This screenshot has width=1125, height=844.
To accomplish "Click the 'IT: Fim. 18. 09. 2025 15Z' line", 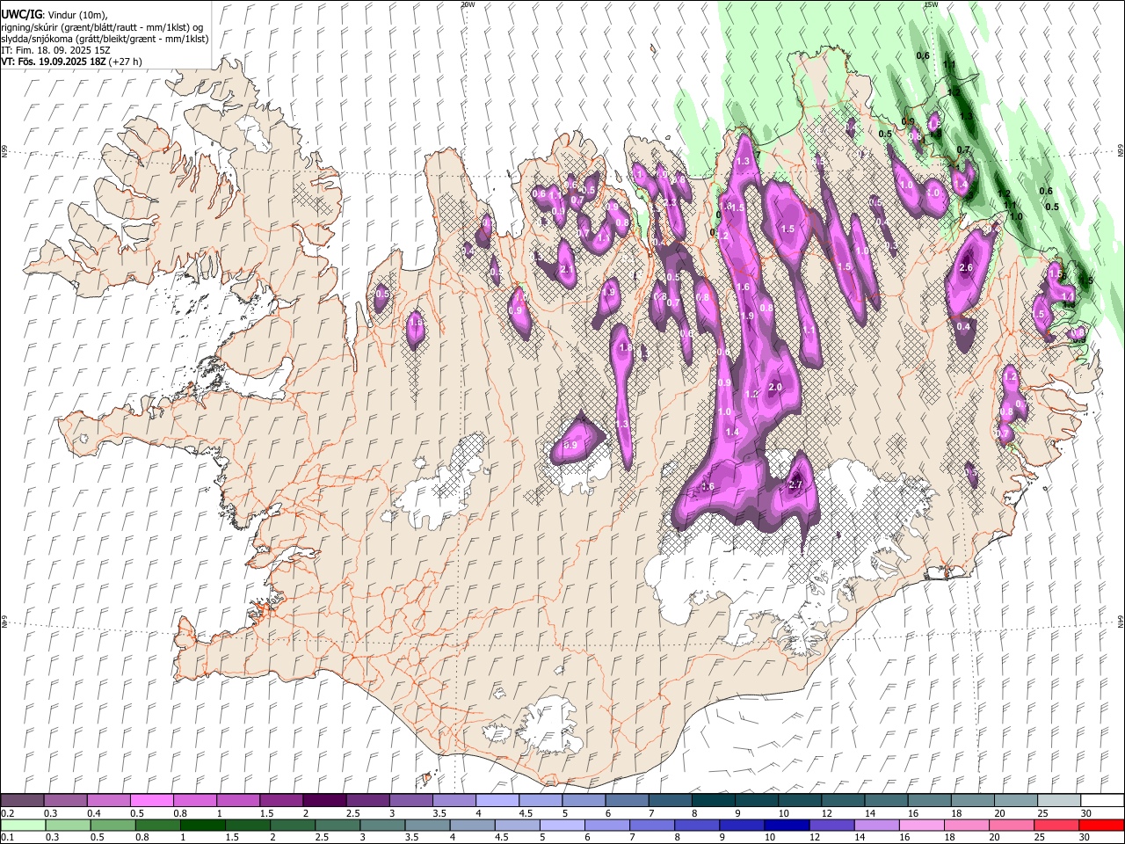I will point(56,50).
